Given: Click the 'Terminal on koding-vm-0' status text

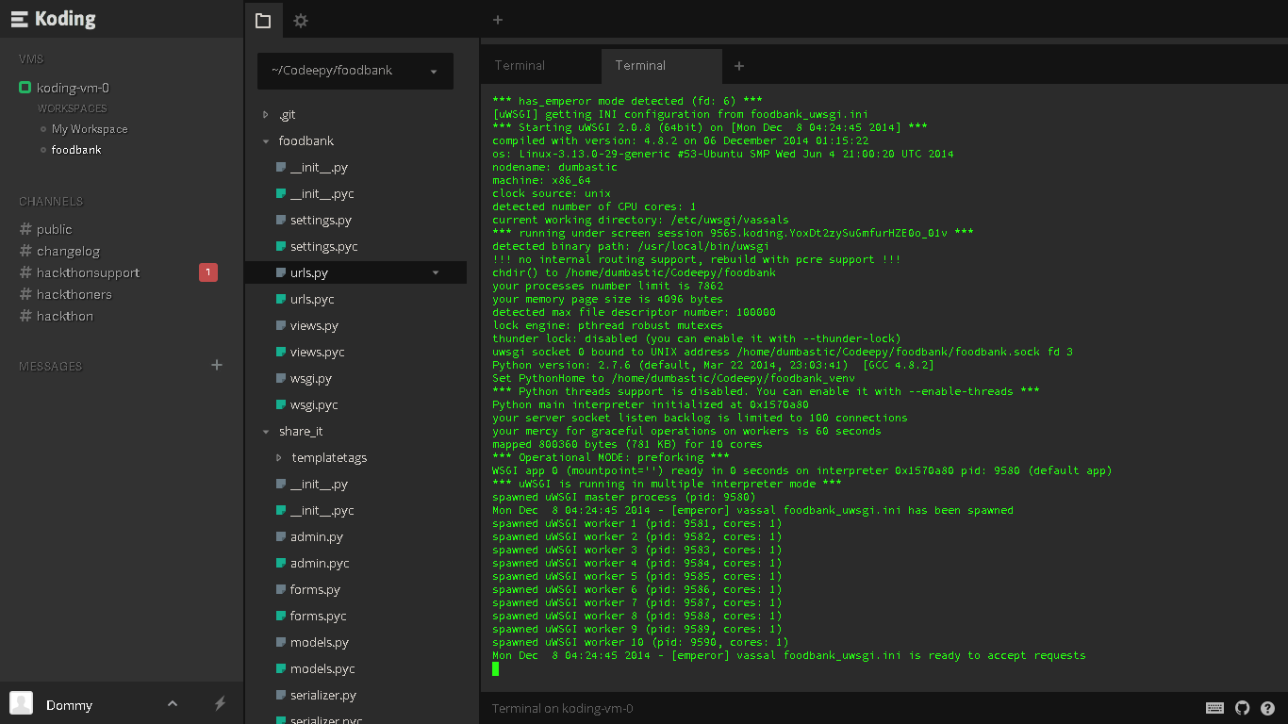Looking at the screenshot, I should pyautogui.click(x=562, y=708).
